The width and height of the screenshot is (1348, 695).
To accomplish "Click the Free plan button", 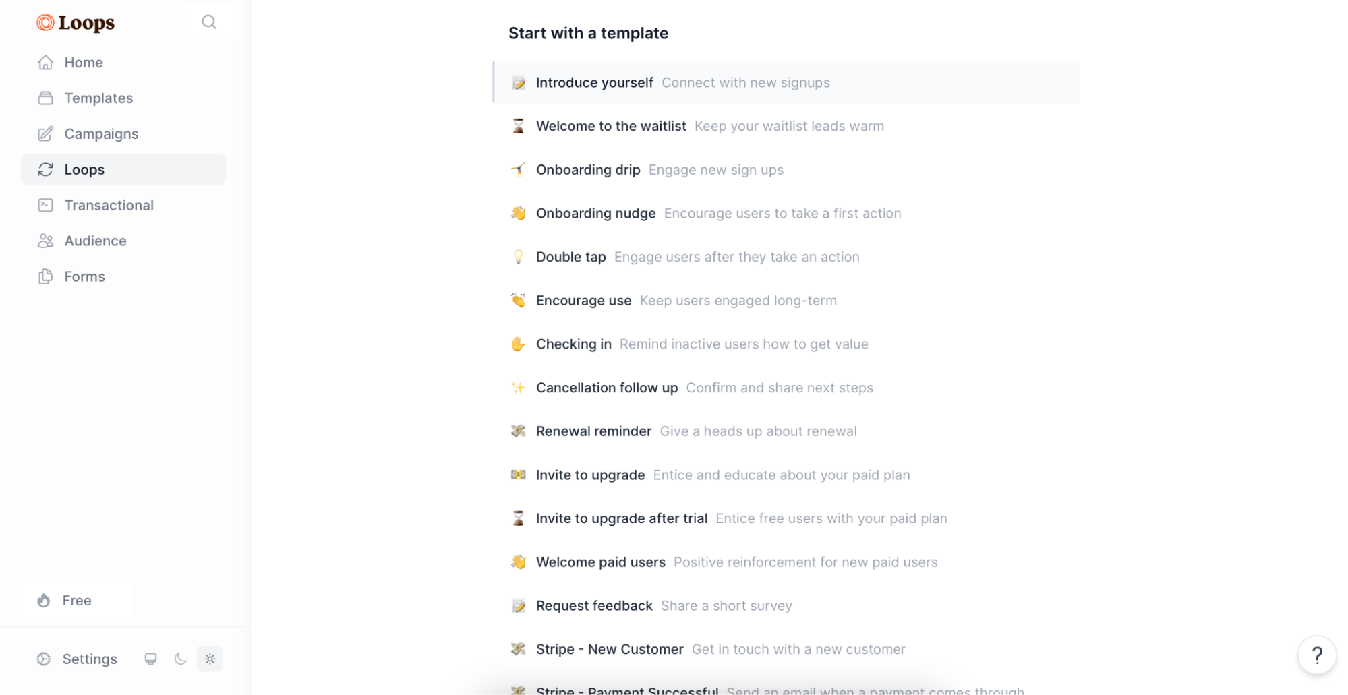I will (x=77, y=600).
